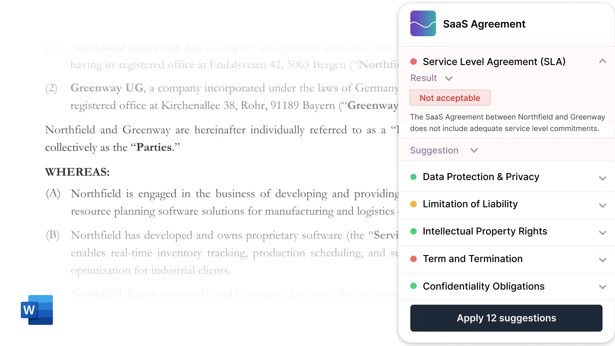Expand Term and Termination chevron
The width and height of the screenshot is (615, 346).
603,260
